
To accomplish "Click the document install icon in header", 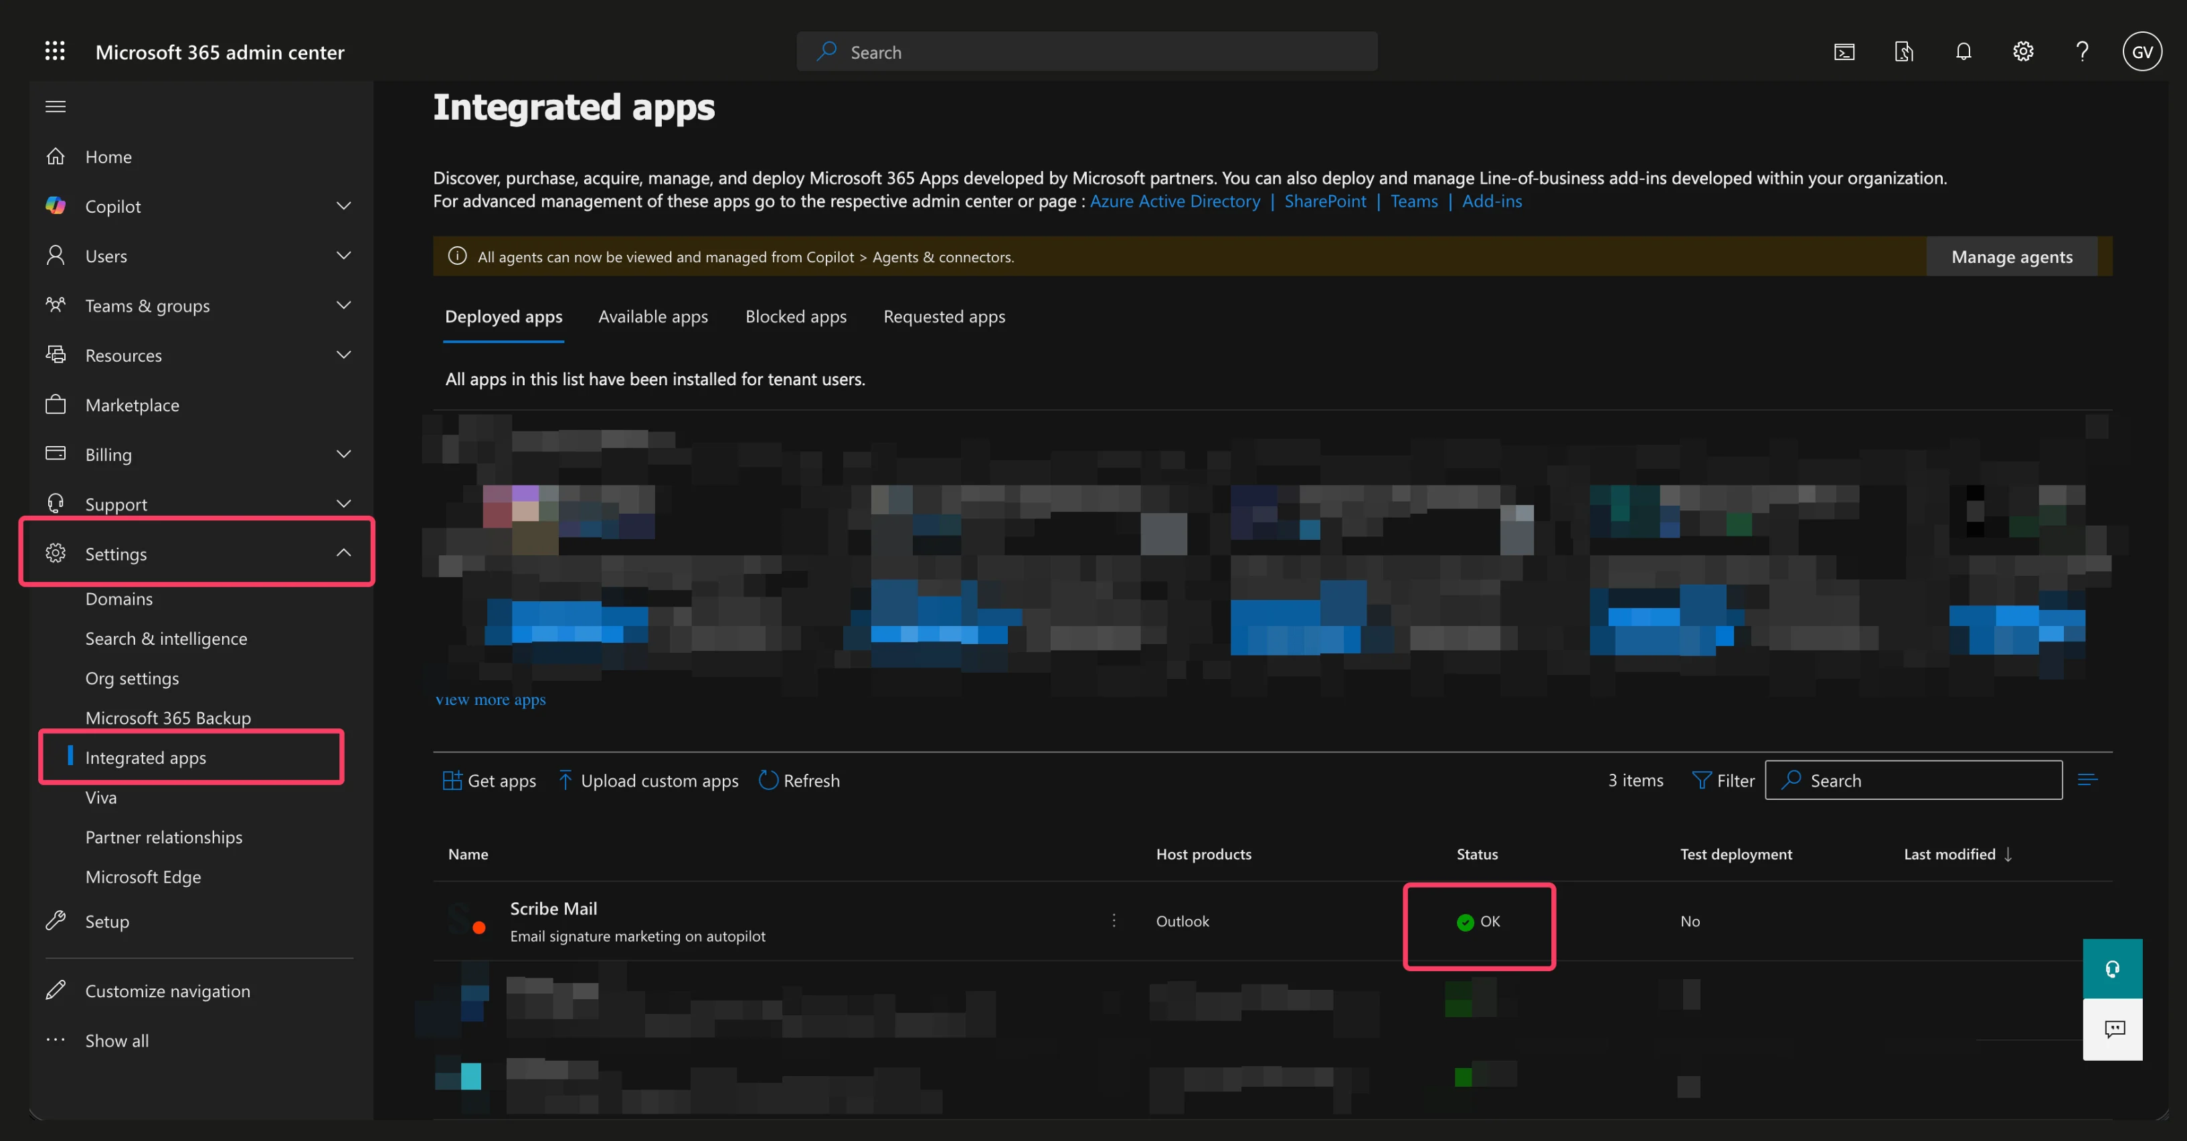I will tap(1903, 51).
